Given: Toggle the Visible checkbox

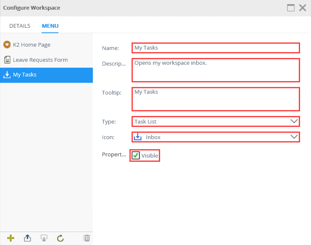Looking at the screenshot, I should click(136, 155).
